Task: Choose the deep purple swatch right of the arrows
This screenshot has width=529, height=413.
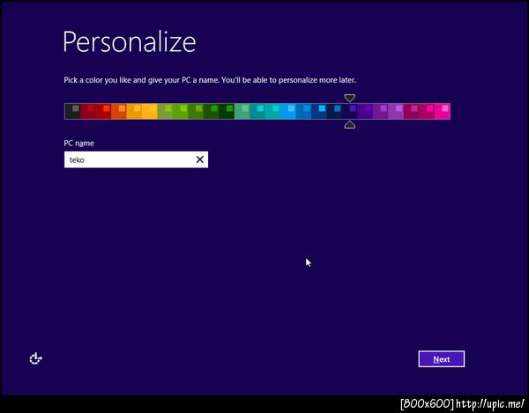Action: tap(365, 111)
